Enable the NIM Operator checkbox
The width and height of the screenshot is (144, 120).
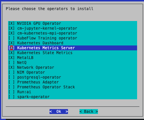click(x=12, y=72)
